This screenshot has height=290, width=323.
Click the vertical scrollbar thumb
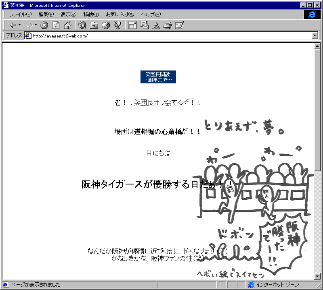(x=317, y=110)
